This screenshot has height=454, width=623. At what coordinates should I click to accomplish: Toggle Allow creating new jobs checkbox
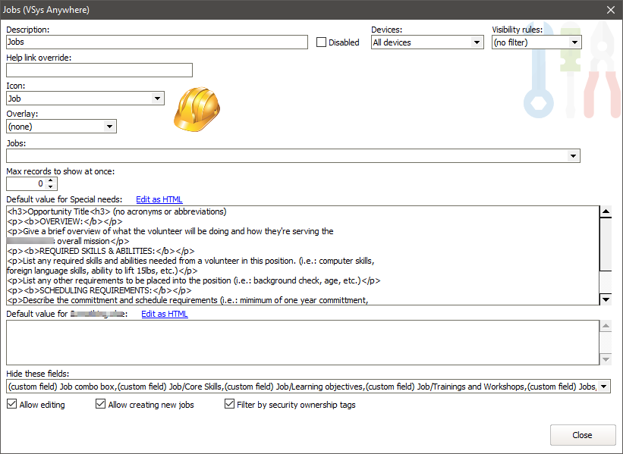(101, 405)
